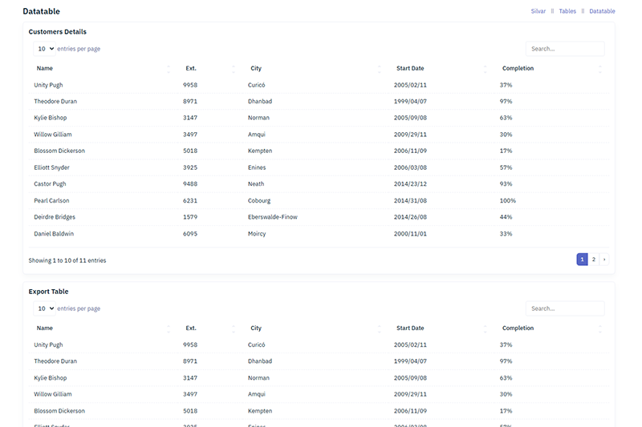
Task: Select the Pearl Carlson name cell
Action: tap(51, 201)
